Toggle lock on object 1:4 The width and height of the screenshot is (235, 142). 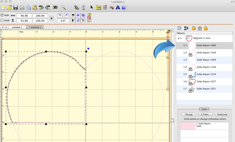pyautogui.click(x=190, y=69)
